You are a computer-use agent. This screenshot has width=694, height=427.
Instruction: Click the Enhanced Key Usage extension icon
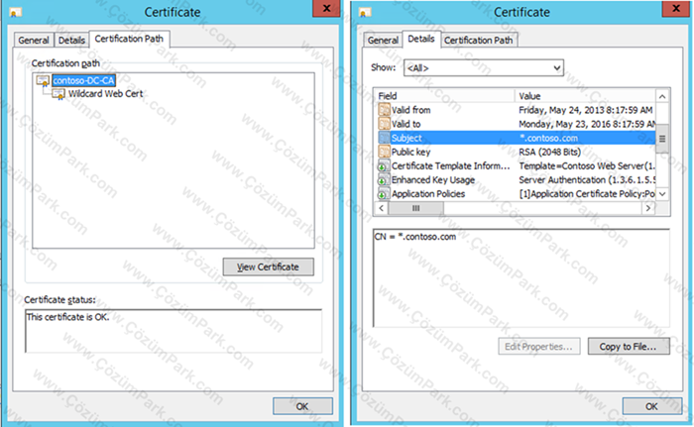(383, 180)
